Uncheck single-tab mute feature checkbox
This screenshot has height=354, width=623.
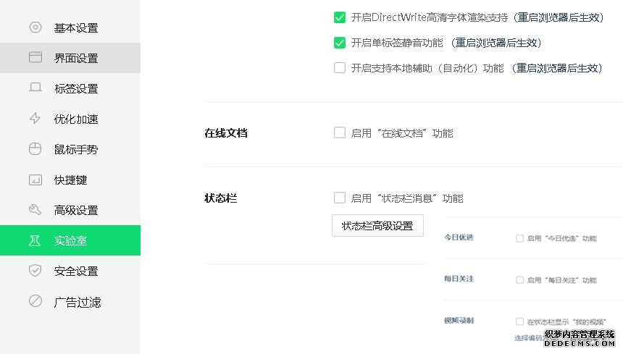[x=340, y=43]
